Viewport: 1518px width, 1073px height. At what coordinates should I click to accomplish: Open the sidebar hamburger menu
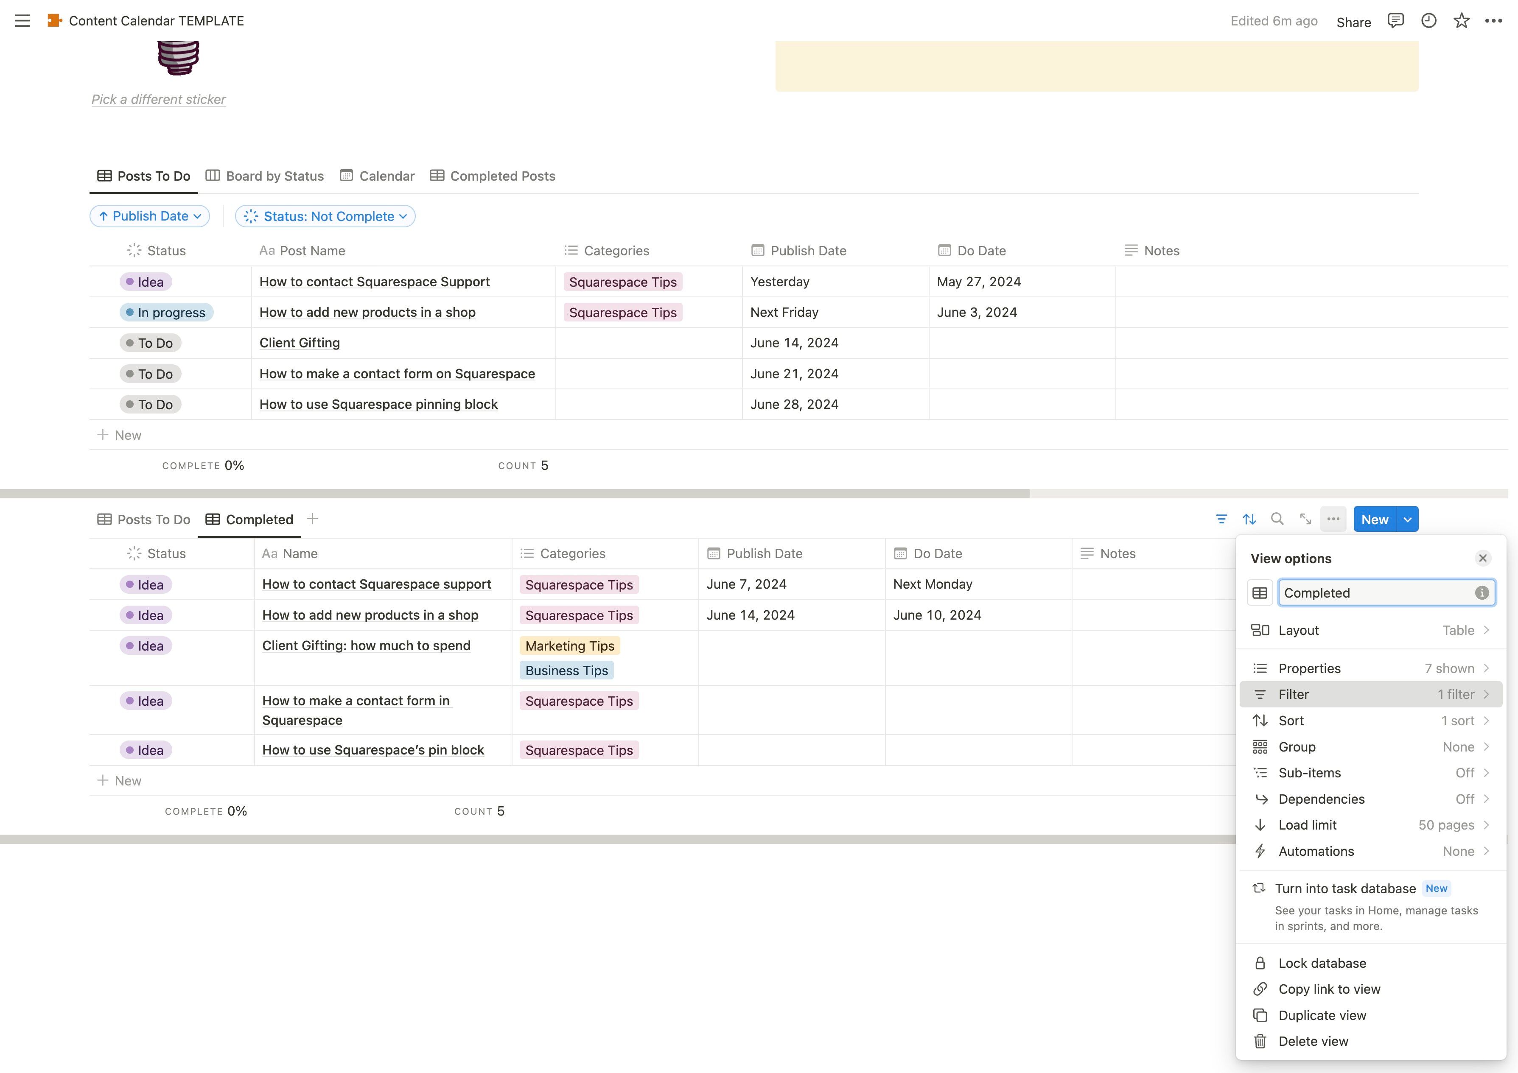pos(22,20)
